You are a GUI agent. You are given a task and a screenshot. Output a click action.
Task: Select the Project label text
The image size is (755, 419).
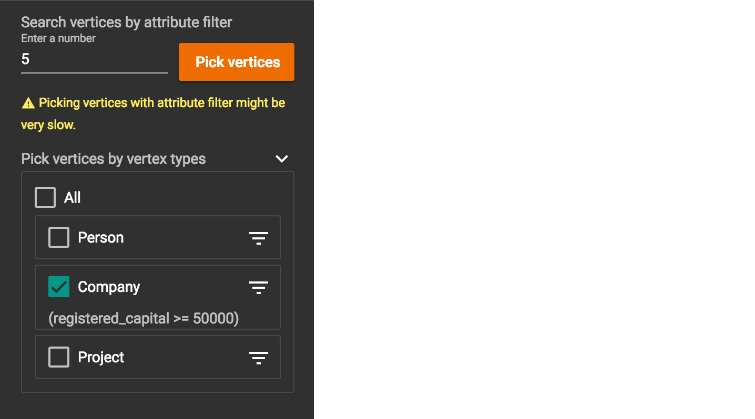click(101, 357)
